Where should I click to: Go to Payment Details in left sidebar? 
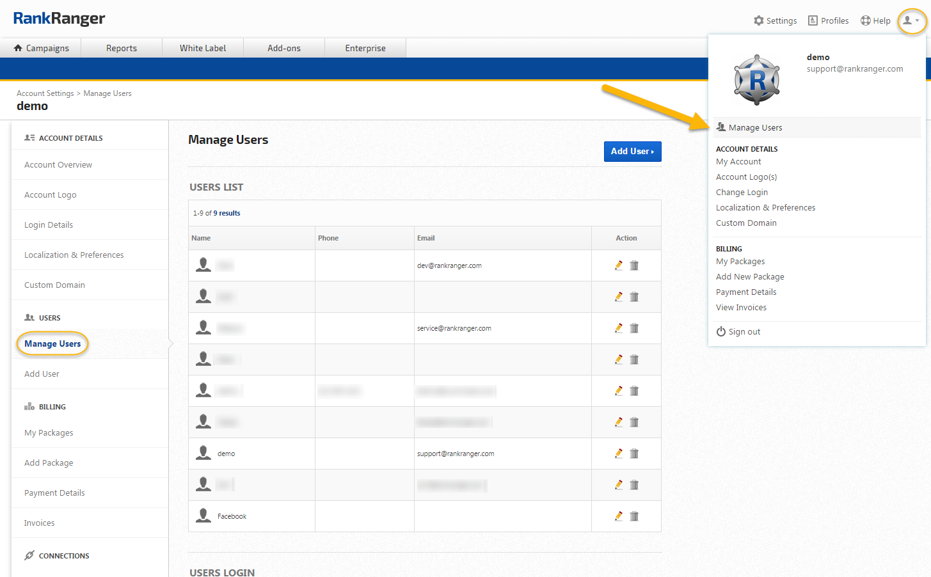point(54,493)
